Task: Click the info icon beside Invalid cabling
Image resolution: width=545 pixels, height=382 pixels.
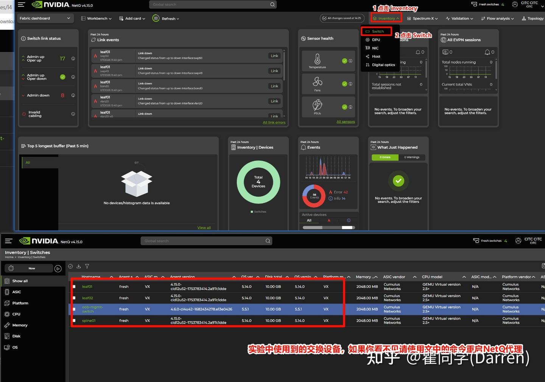Action: click(73, 114)
